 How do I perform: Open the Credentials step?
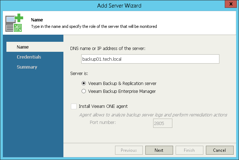click(x=29, y=57)
